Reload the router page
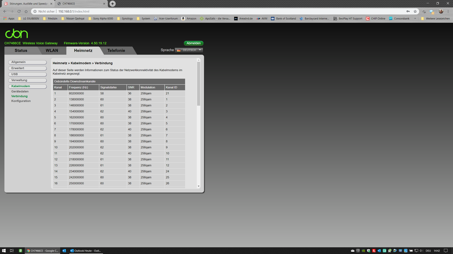The height and width of the screenshot is (254, 453). click(19, 11)
